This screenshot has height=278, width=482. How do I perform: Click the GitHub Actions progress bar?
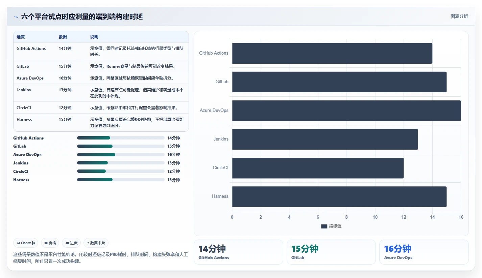[x=121, y=138]
